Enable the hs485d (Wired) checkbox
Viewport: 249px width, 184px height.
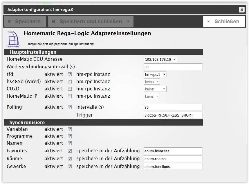click(70, 82)
